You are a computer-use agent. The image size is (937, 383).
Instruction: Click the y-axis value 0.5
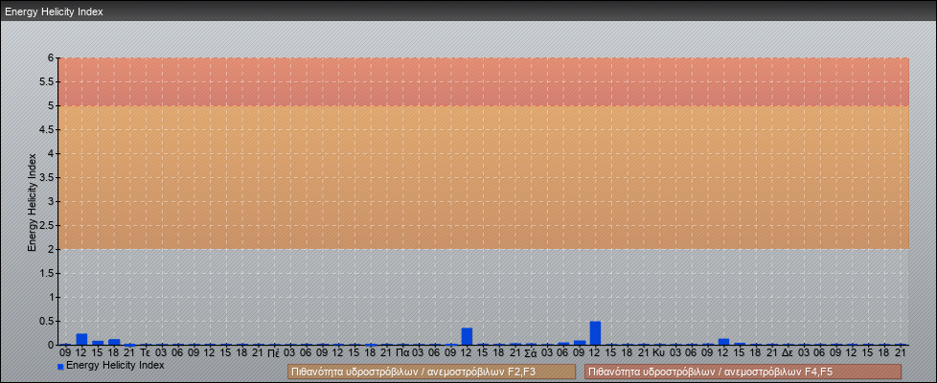[47, 321]
